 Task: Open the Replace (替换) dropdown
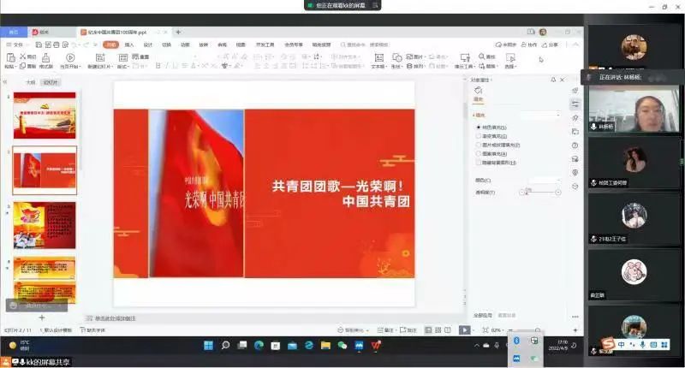point(488,67)
